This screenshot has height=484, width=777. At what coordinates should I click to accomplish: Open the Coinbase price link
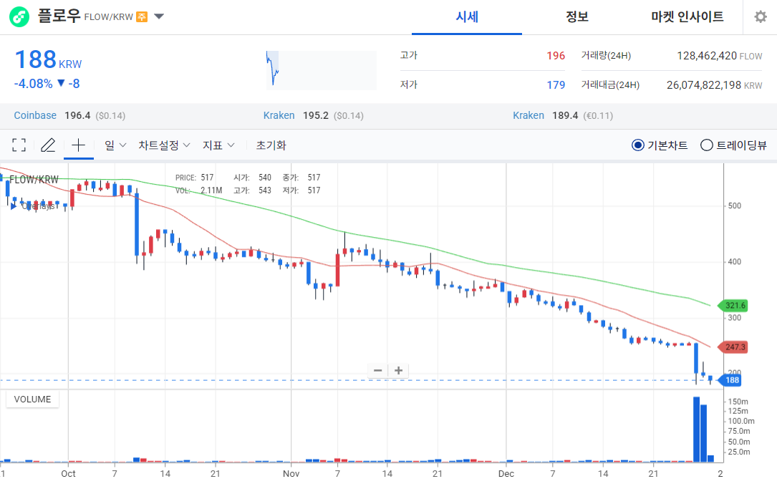[x=35, y=115]
